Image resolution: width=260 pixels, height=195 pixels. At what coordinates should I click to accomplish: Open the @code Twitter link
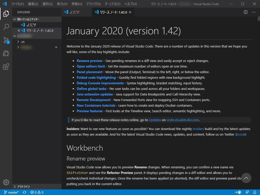pyautogui.click(x=240, y=134)
